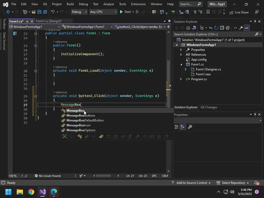Open the Build menu
Image resolution: width=264 pixels, height=198 pixels.
[x=70, y=4]
